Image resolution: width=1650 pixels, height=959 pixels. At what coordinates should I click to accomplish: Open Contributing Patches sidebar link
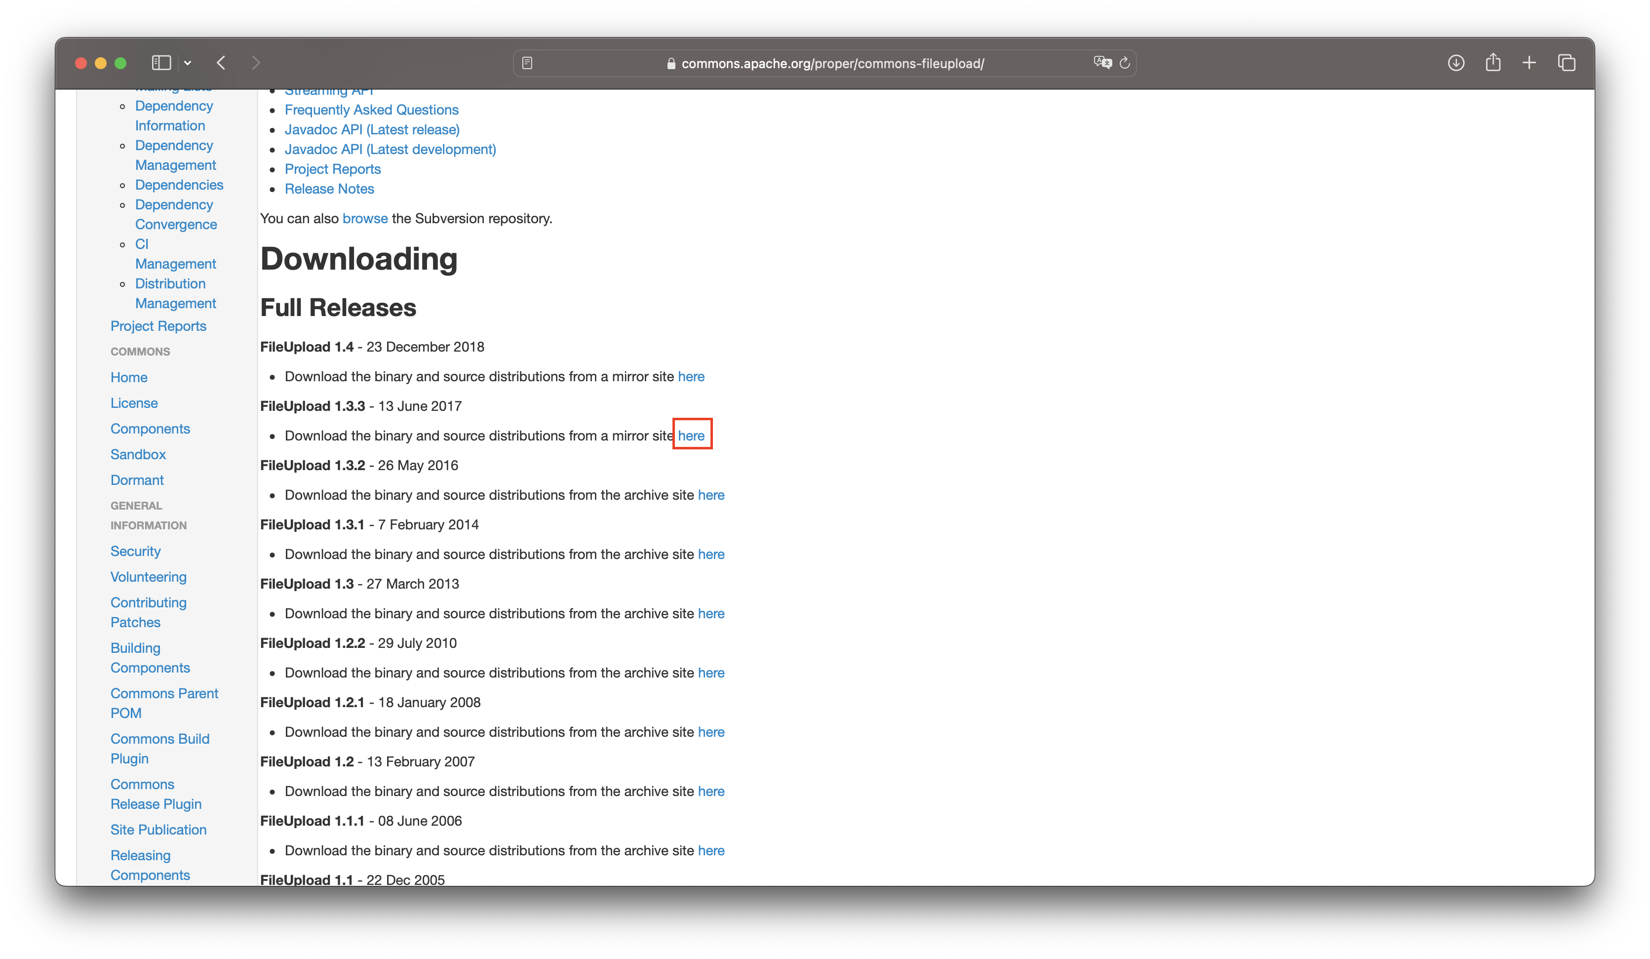(x=148, y=612)
